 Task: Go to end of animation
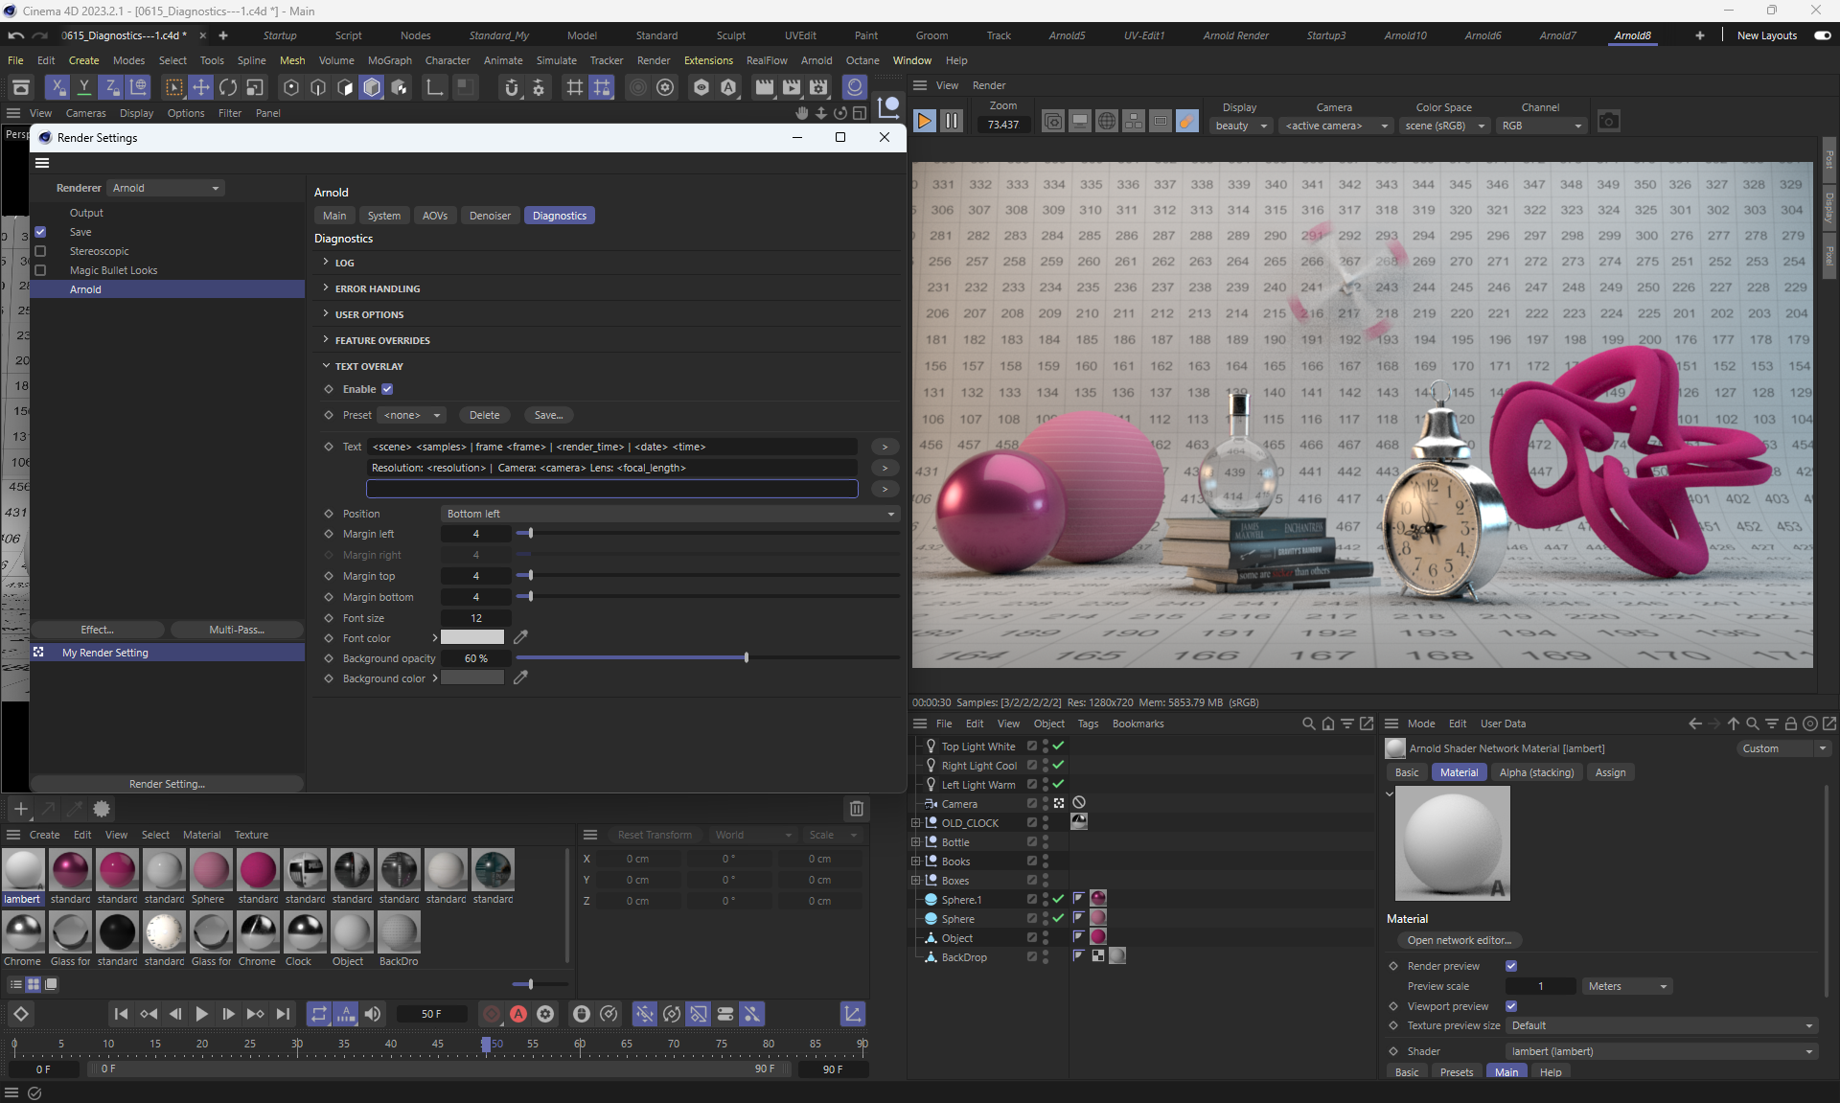coord(283,1014)
